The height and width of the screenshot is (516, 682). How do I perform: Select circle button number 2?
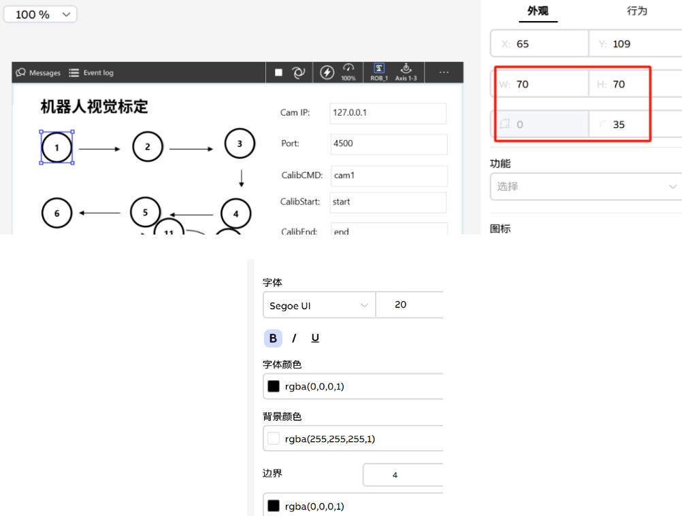[148, 147]
